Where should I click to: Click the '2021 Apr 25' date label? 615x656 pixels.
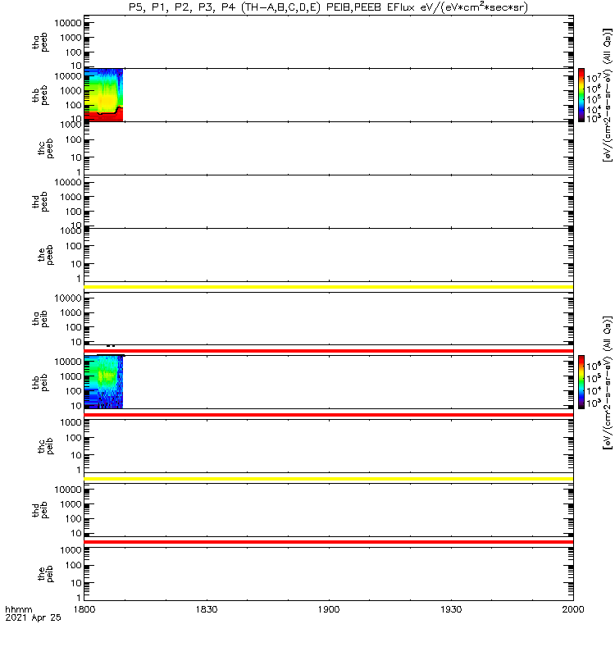33,617
